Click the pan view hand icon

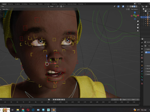coord(138,25)
